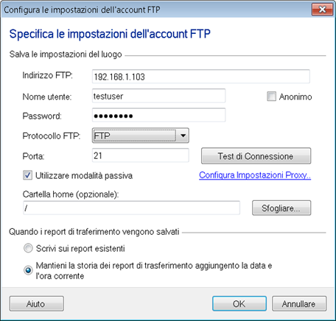The width and height of the screenshot is (336, 321).
Task: Select the Scrivi sui report esistenti option
Action: [28, 248]
